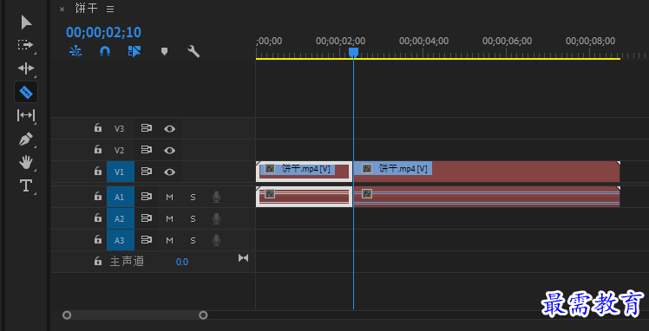649x331 pixels.
Task: Open the 饼干 sequence panel menu
Action: [x=110, y=9]
